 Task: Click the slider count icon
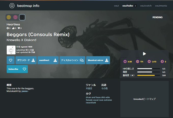[162, 61]
